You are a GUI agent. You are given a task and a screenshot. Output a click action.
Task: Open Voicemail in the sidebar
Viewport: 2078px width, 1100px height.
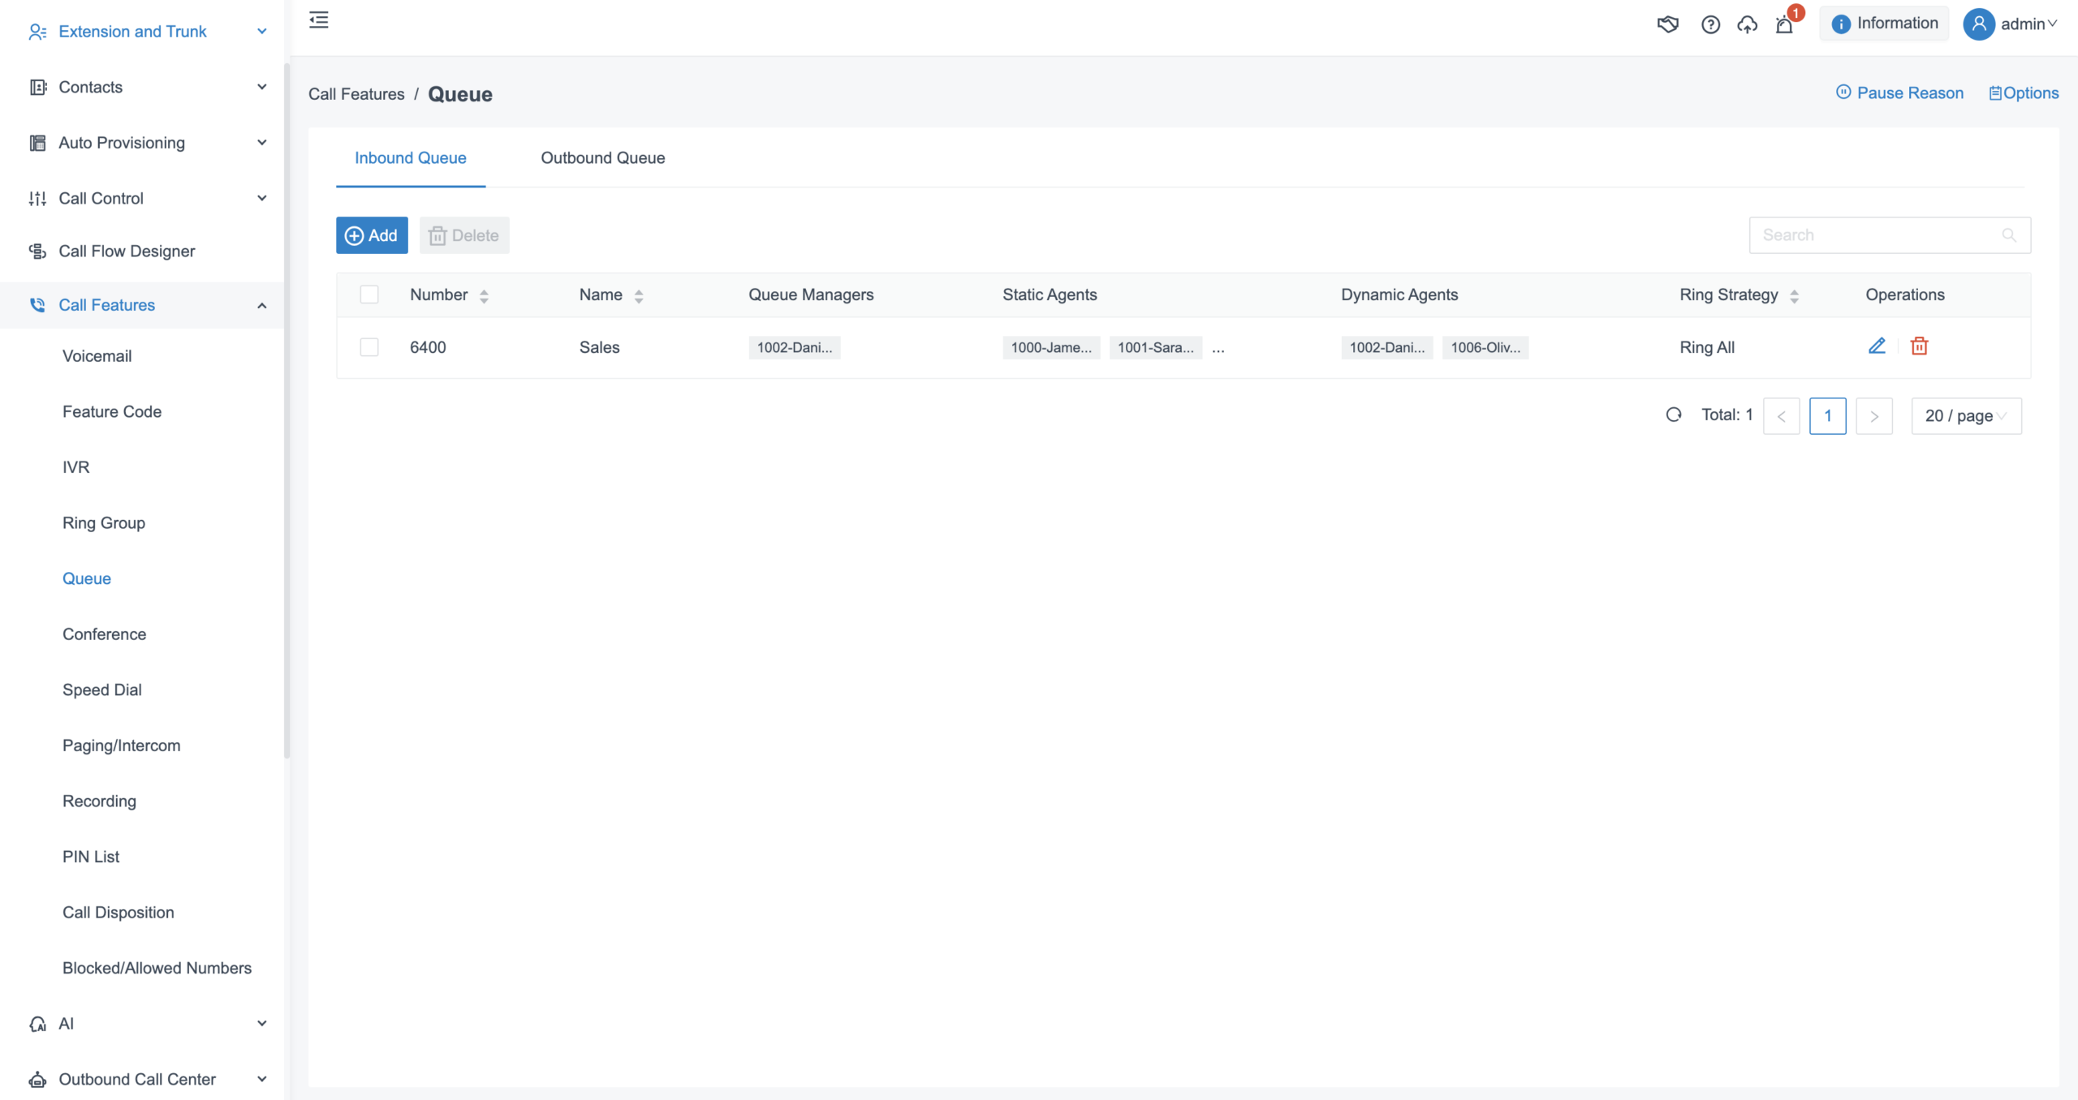(x=97, y=356)
